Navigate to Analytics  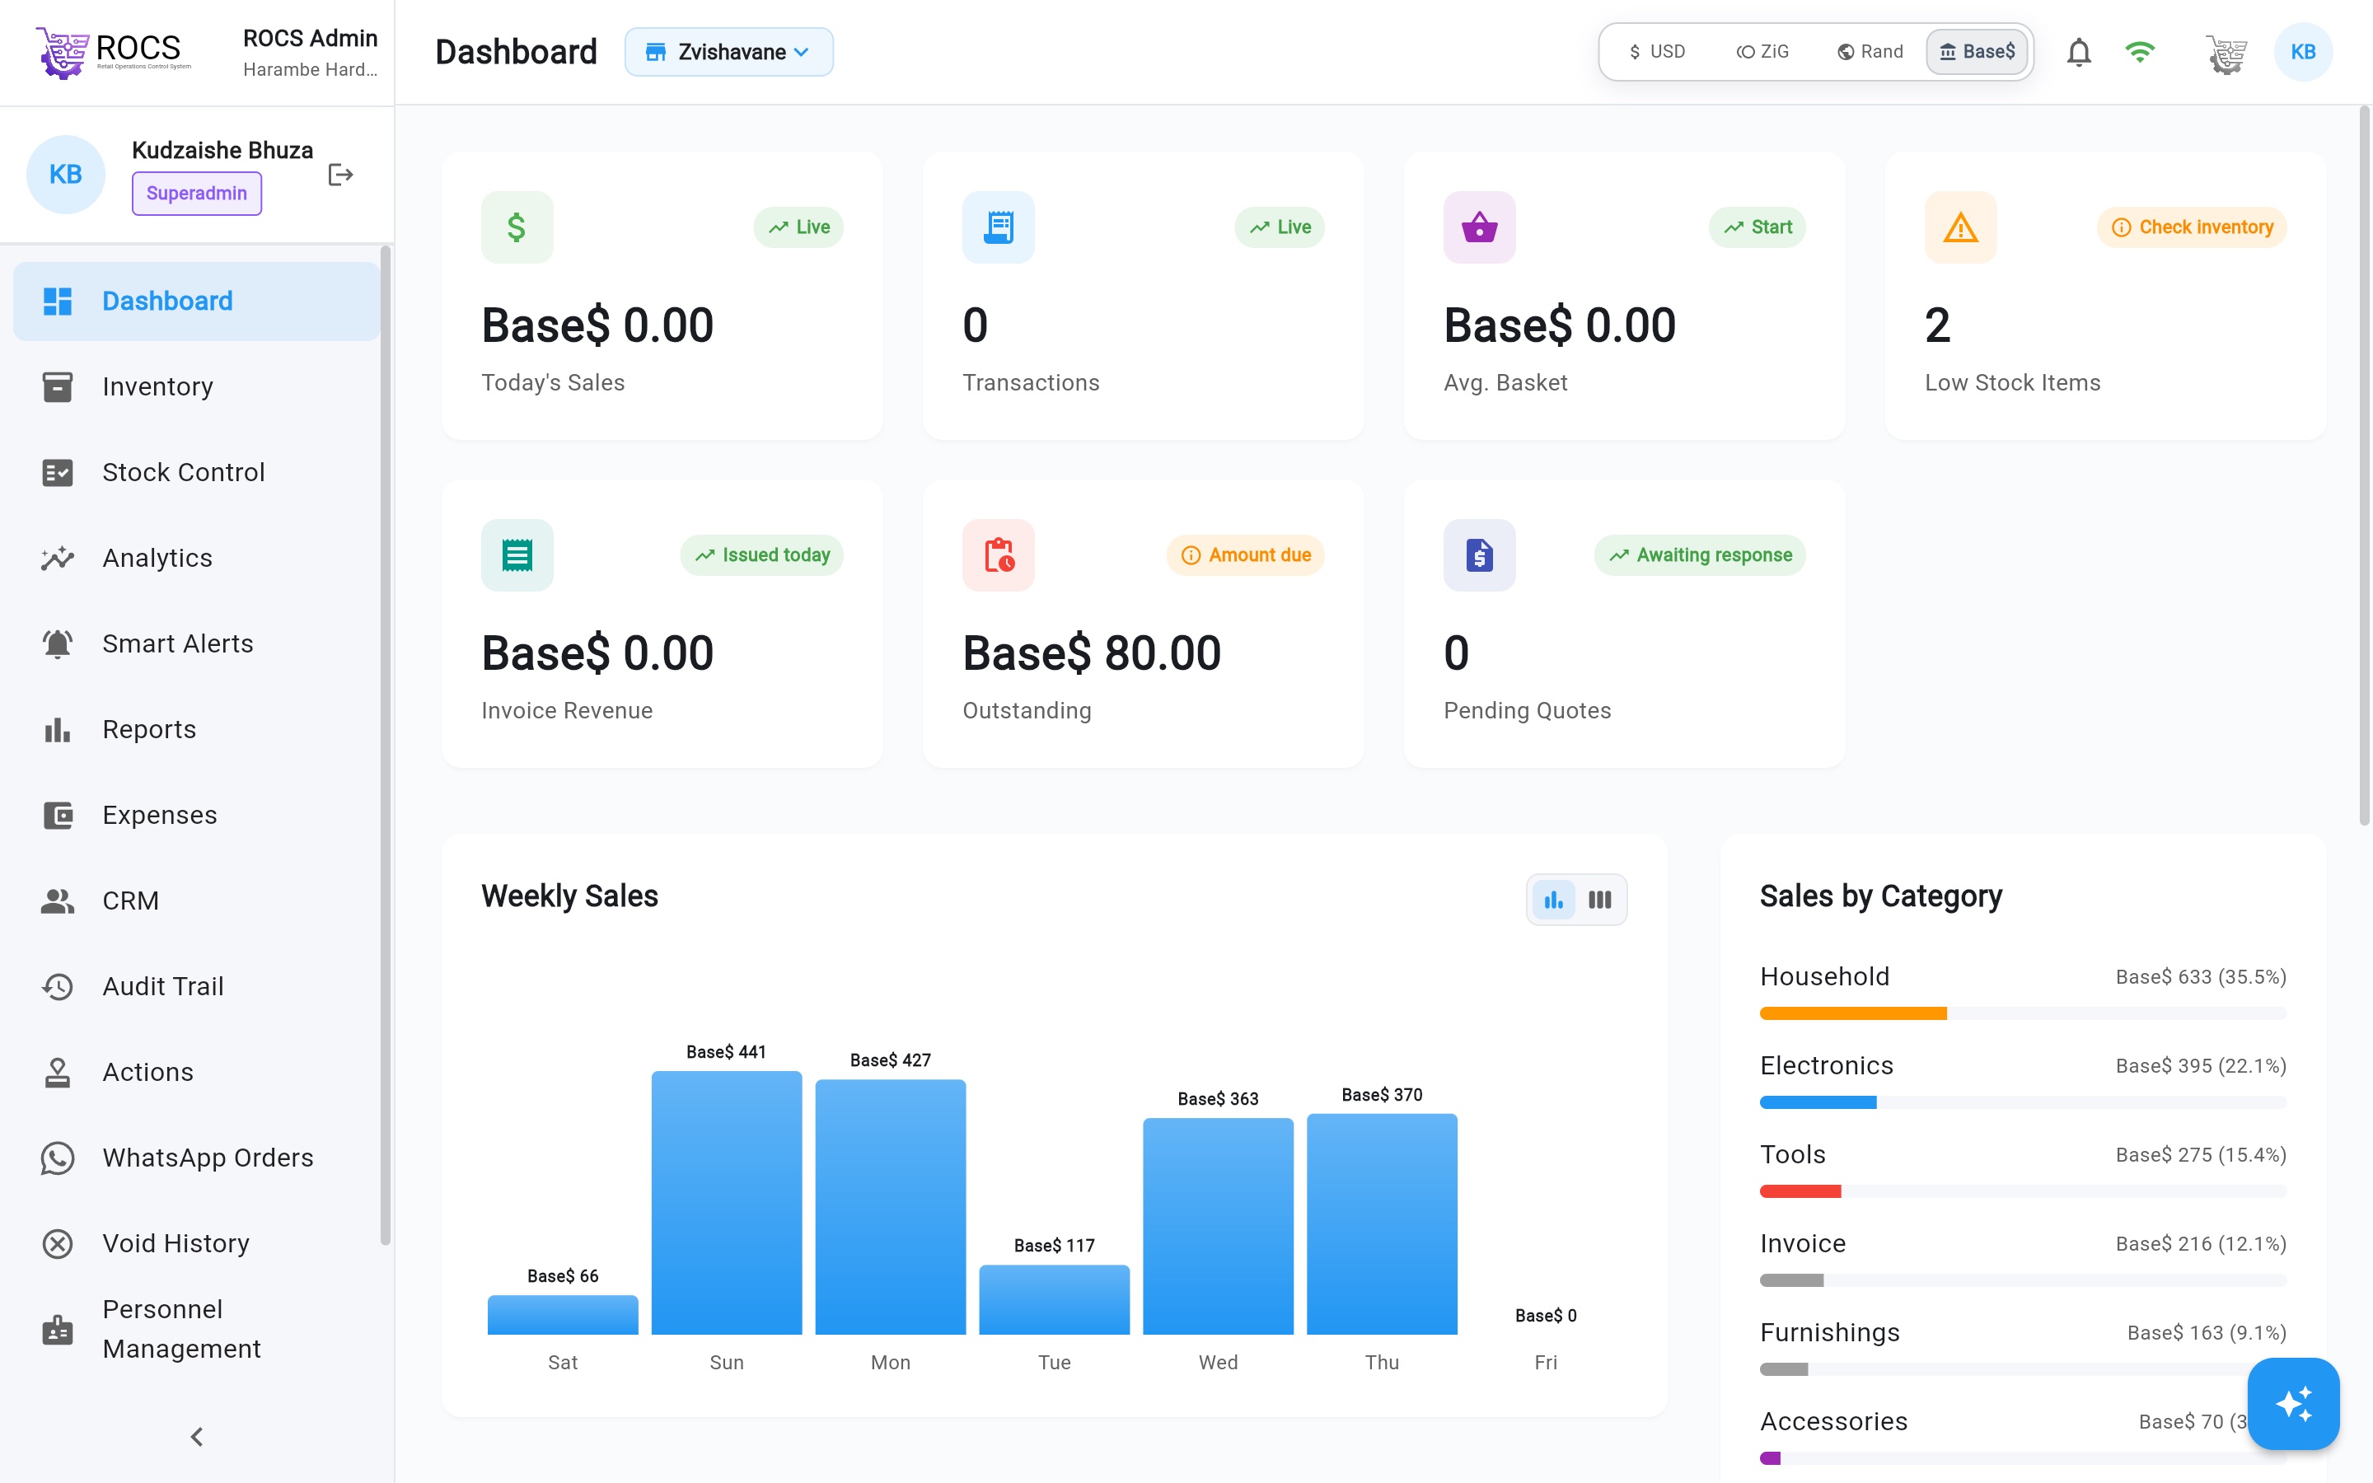click(196, 558)
